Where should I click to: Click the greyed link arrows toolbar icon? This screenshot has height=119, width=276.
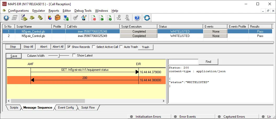click(119, 18)
